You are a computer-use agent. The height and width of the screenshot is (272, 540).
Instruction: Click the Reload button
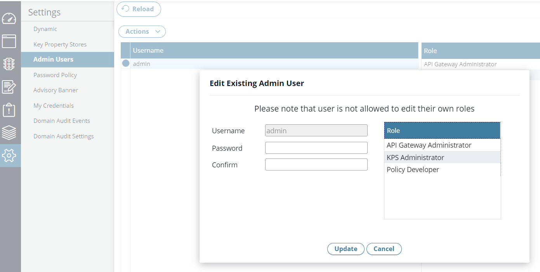139,9
